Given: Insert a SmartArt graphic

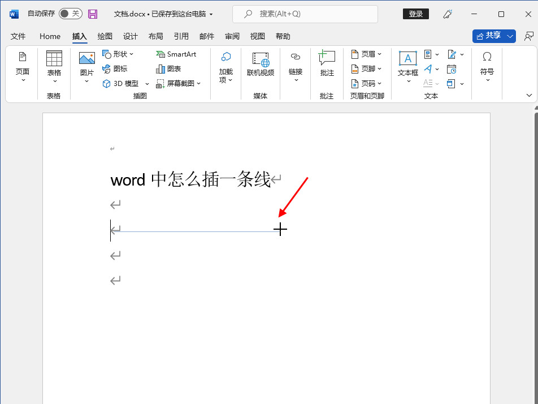Looking at the screenshot, I should (176, 54).
